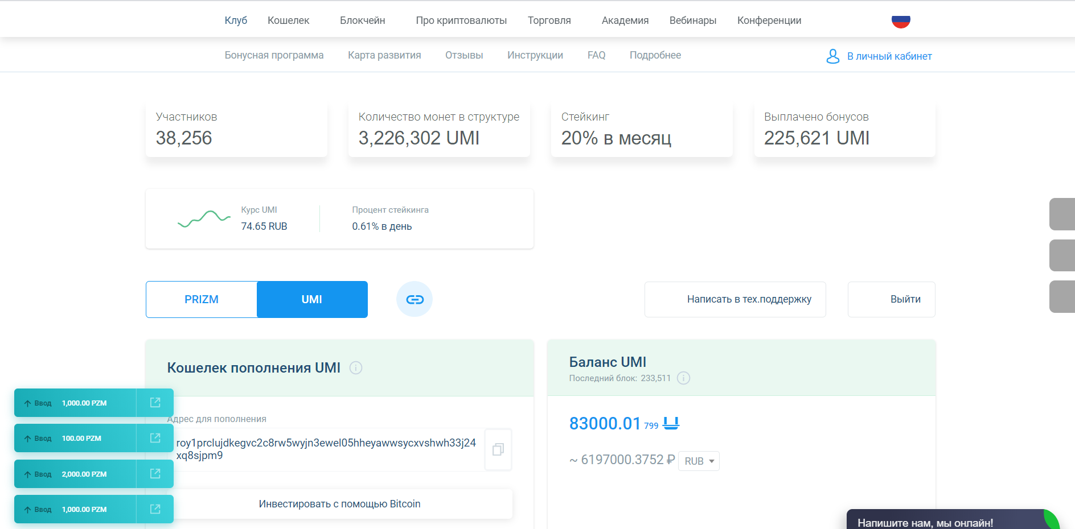Open the Отзывы page

tap(464, 55)
